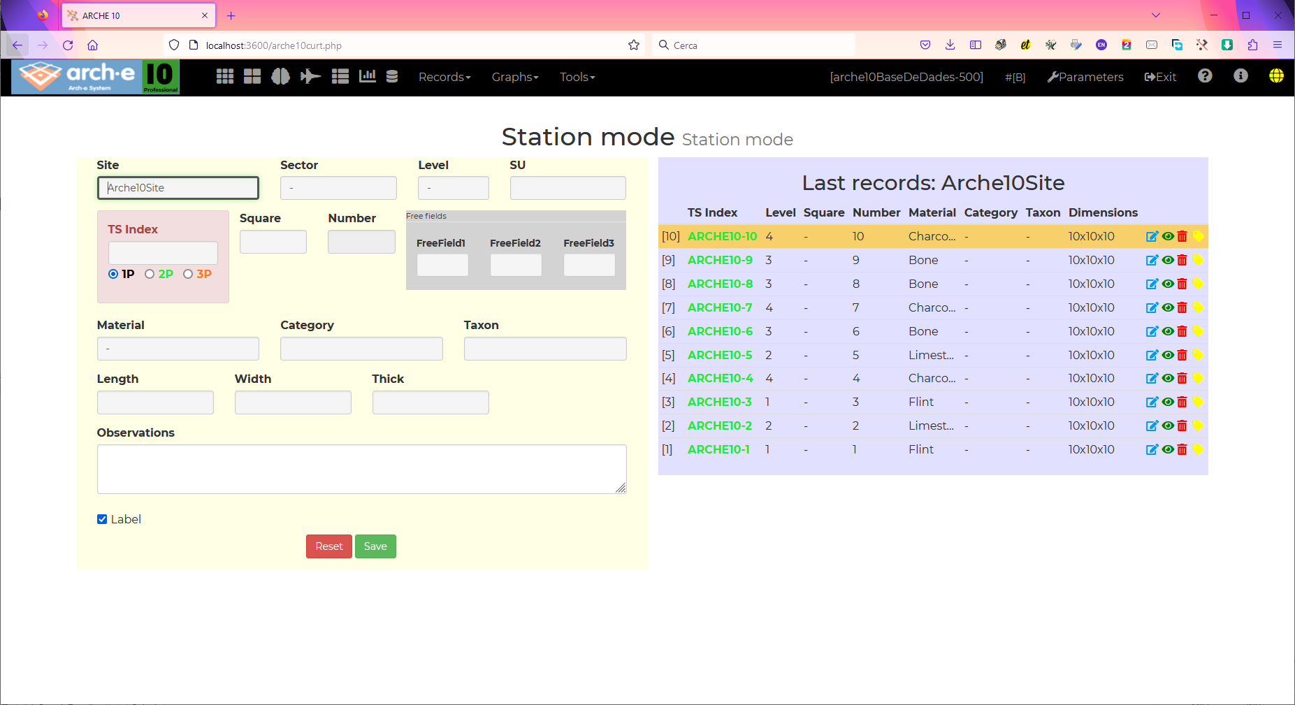
Task: Select the 3P radio option
Action: 188,274
